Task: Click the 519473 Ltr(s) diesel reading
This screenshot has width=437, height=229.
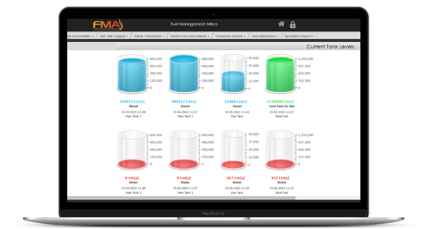Action: coord(132,102)
